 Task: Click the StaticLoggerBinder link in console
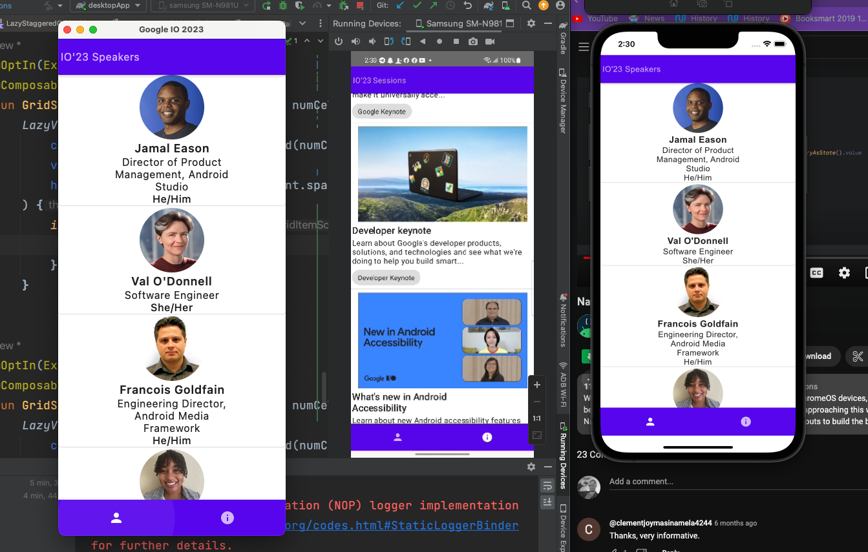401,526
